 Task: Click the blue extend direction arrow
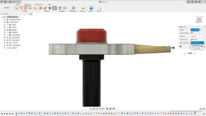pyautogui.click(x=173, y=48)
